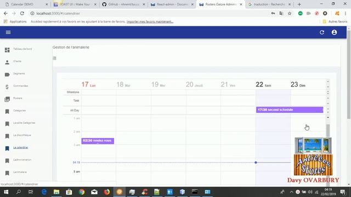The image size is (351, 197).
Task: Select the 17 Lun day header
Action: [x=88, y=84]
